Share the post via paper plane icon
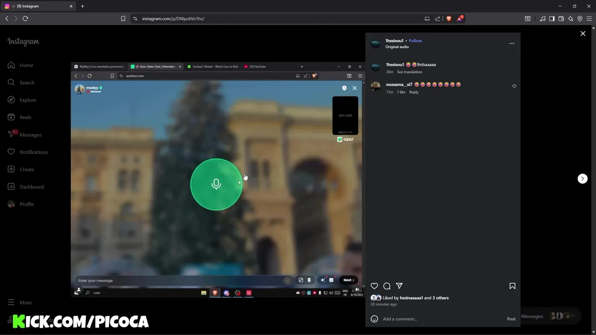 pyautogui.click(x=399, y=286)
